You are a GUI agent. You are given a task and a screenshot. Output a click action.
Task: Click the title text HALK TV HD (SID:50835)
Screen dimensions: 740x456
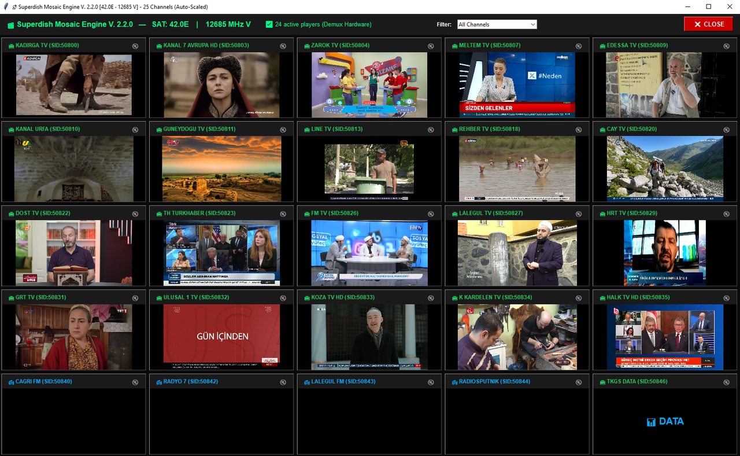click(x=638, y=297)
